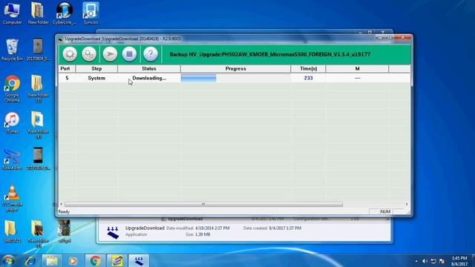475x267 pixels.
Task: Open Windows Media Player from taskbar
Action: pyautogui.click(x=73, y=260)
